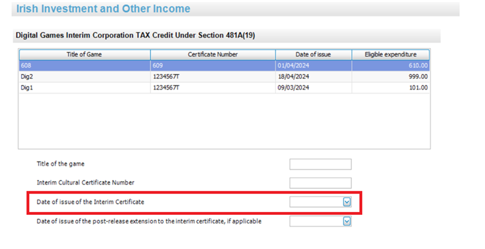
Task: Click the Date of issue of the Interim Certificate label
Action: click(90, 202)
